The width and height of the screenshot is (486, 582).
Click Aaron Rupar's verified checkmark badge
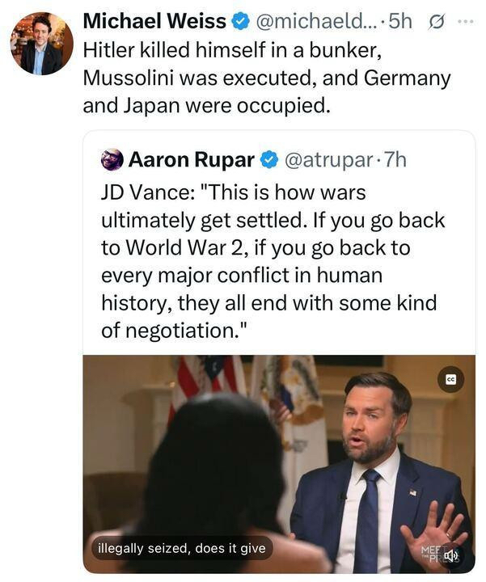coord(268,160)
